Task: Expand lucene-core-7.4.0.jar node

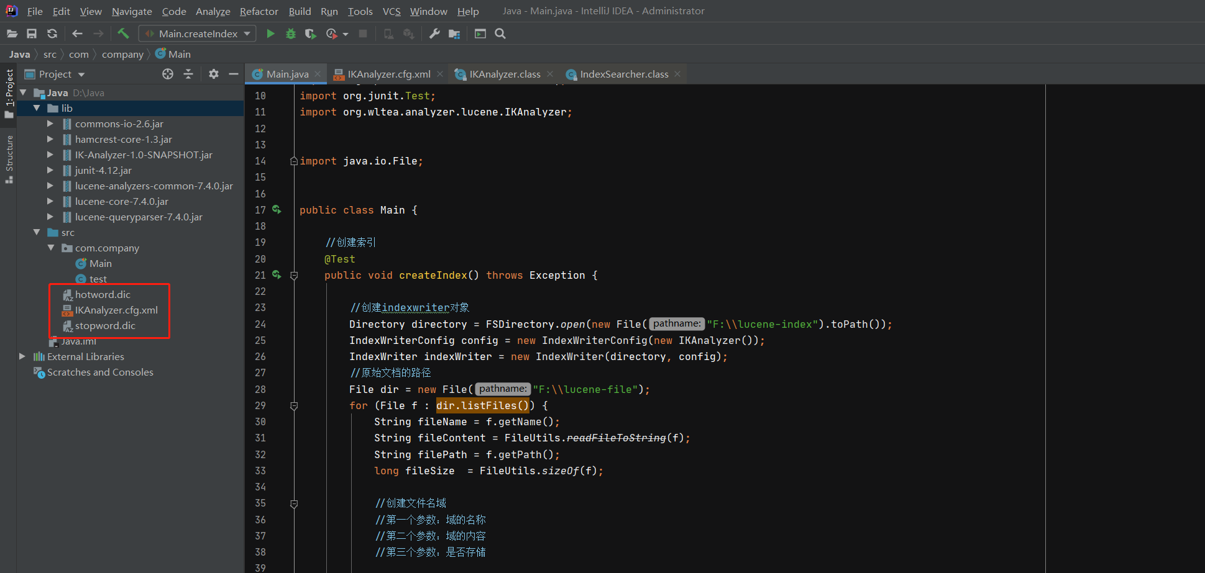Action: click(50, 201)
